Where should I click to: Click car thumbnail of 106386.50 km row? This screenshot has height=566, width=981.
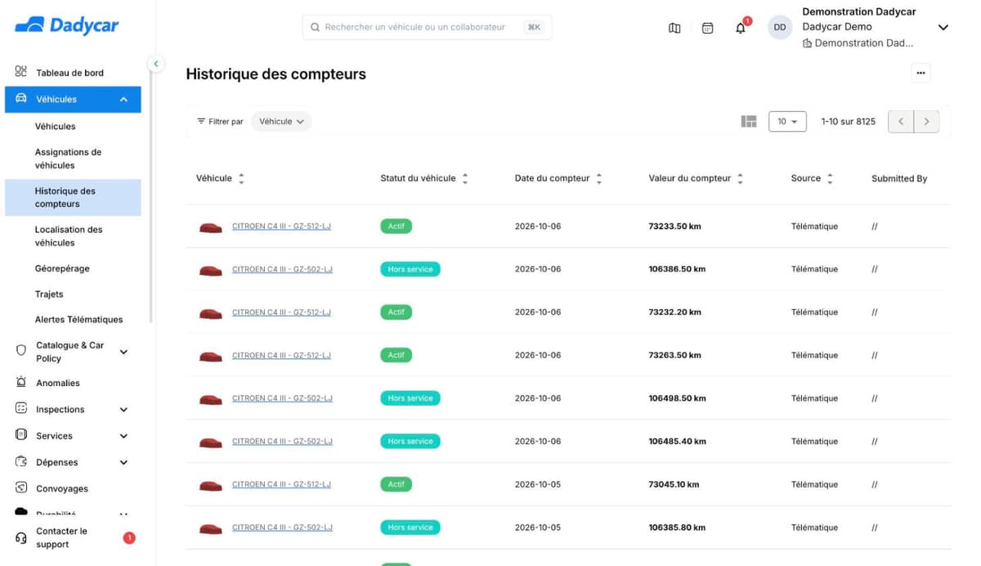point(211,270)
